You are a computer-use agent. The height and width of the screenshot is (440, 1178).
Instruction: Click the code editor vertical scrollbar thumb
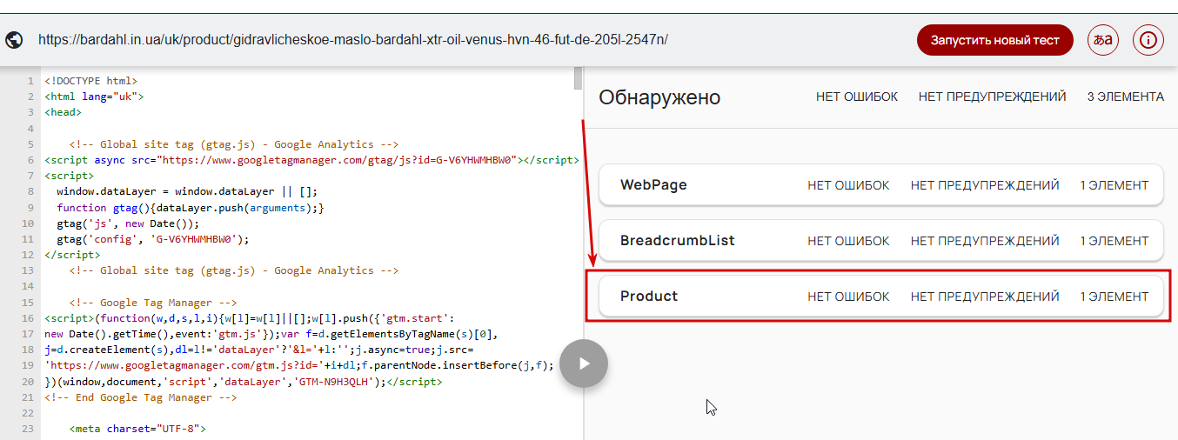[x=578, y=79]
